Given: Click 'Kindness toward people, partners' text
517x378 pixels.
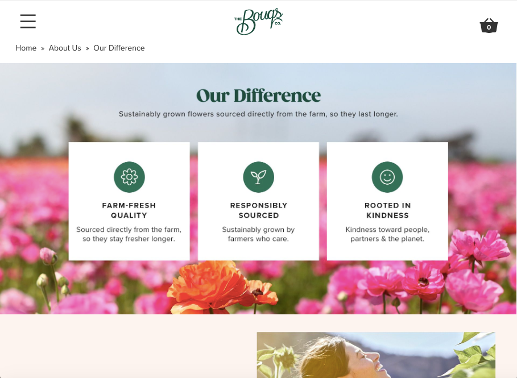Looking at the screenshot, I should click(x=387, y=234).
